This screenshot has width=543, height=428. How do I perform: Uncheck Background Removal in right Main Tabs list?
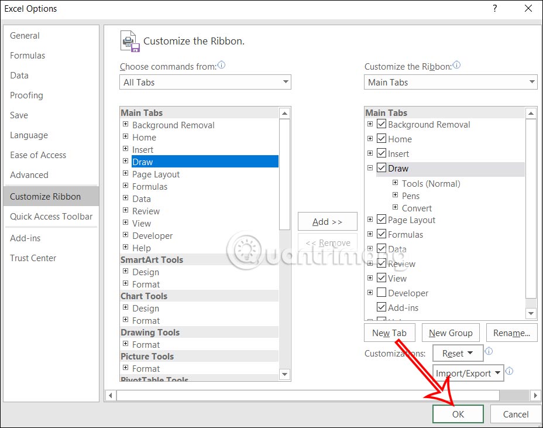(382, 124)
